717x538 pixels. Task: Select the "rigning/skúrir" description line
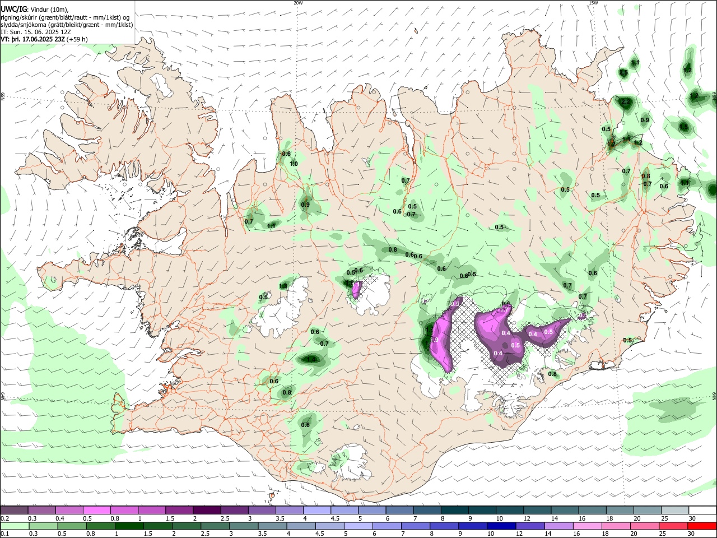[65, 17]
